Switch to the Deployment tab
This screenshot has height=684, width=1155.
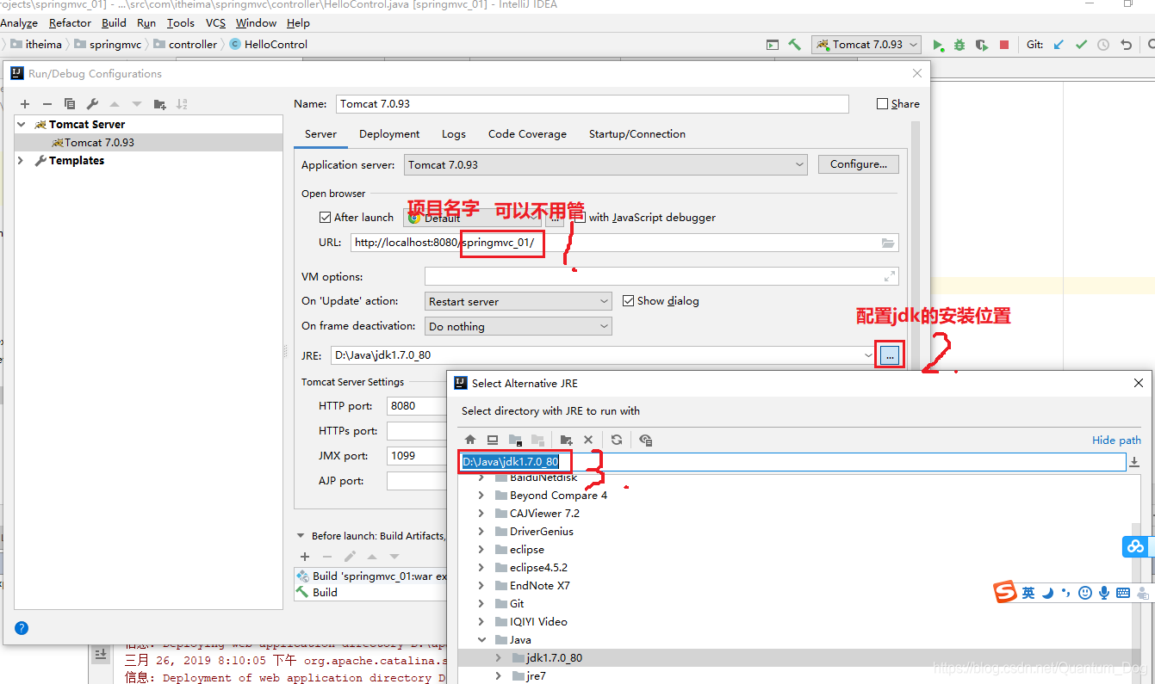click(x=389, y=134)
